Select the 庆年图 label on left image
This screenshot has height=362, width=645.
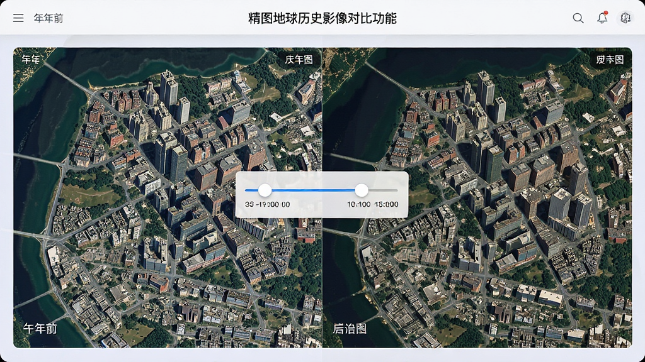point(299,60)
